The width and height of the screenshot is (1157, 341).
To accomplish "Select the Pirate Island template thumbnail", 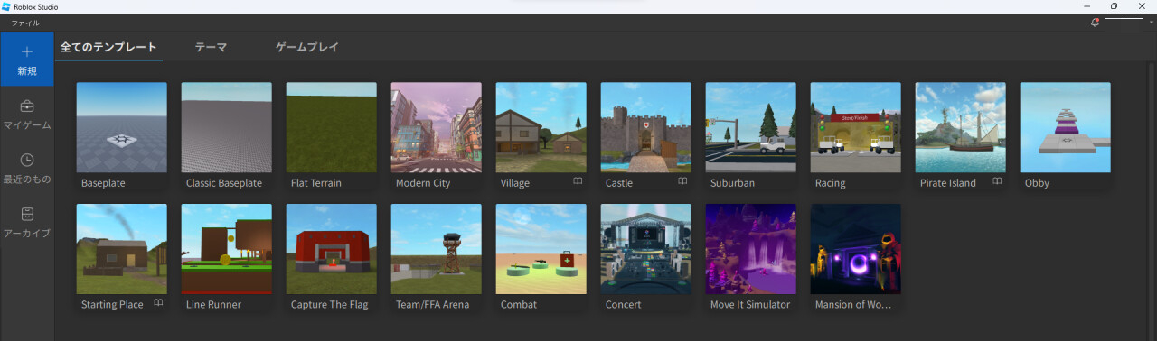I will pyautogui.click(x=961, y=127).
